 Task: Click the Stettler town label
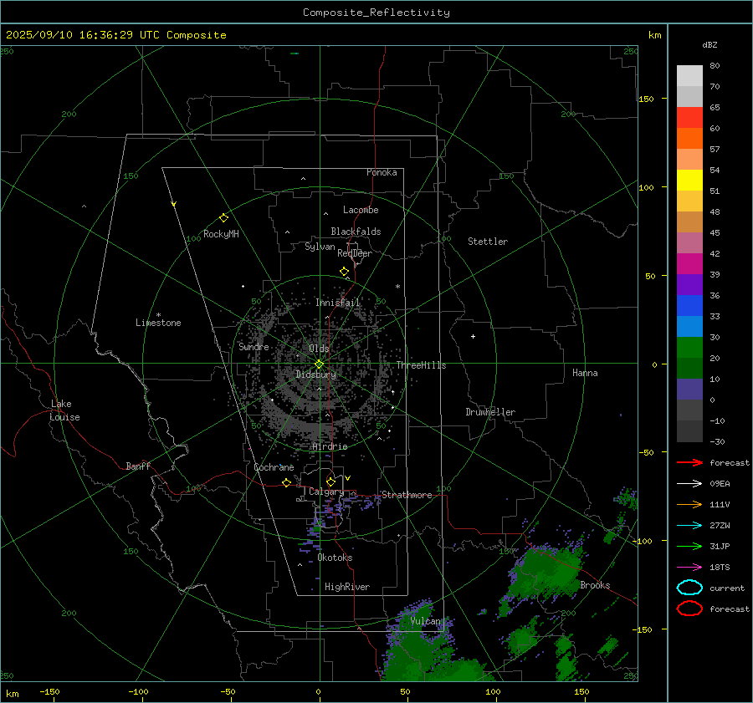[488, 242]
